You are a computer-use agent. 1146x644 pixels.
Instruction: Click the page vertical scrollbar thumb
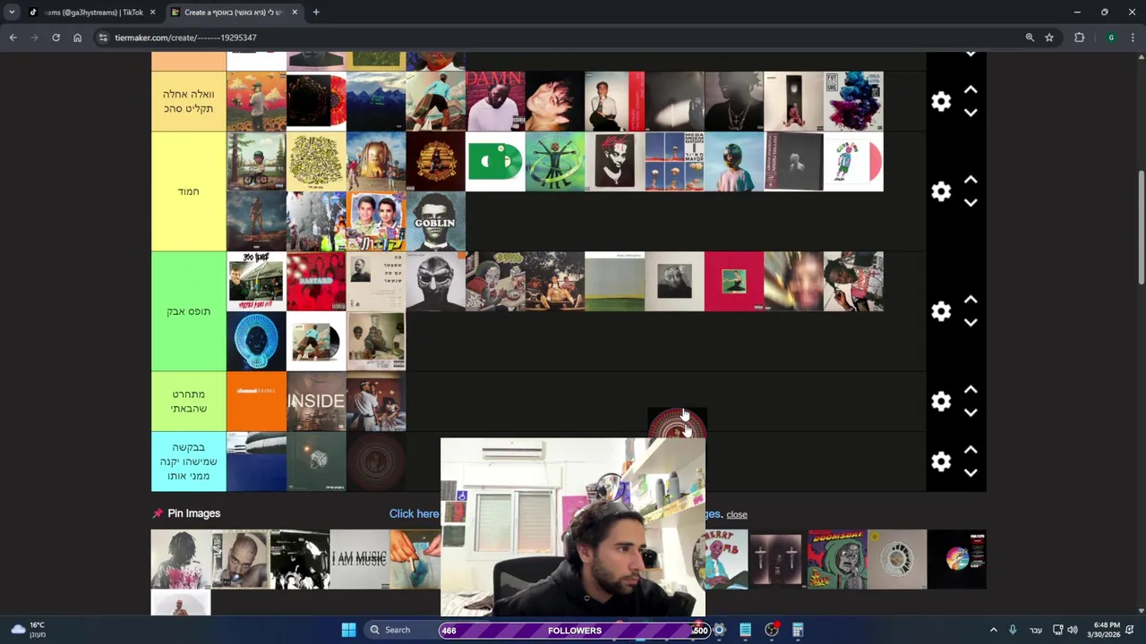tap(1141, 227)
